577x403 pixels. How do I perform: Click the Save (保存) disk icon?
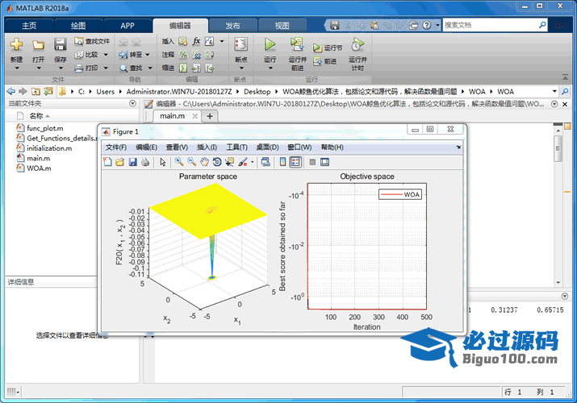click(60, 44)
